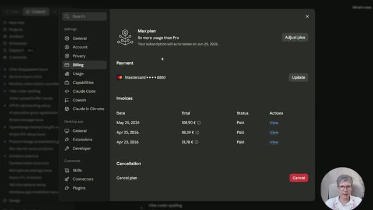Click the Cowork tab in background window
The height and width of the screenshot is (210, 373).
click(36, 12)
